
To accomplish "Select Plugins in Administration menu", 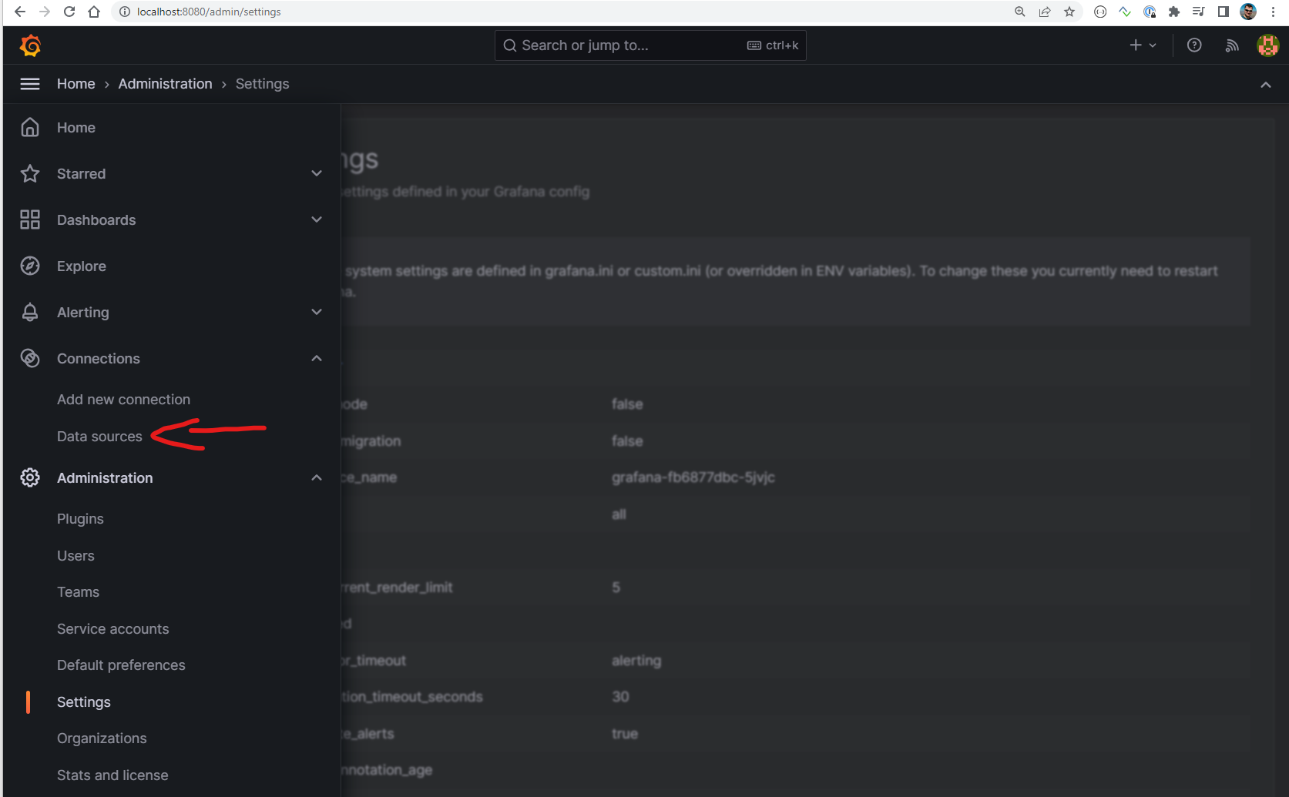I will [x=80, y=519].
